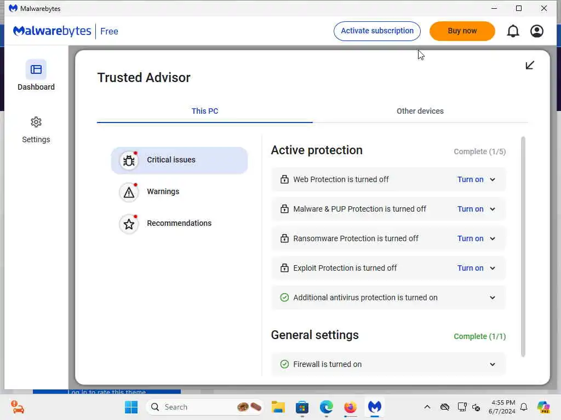Turn on Web Protection

[x=470, y=179]
